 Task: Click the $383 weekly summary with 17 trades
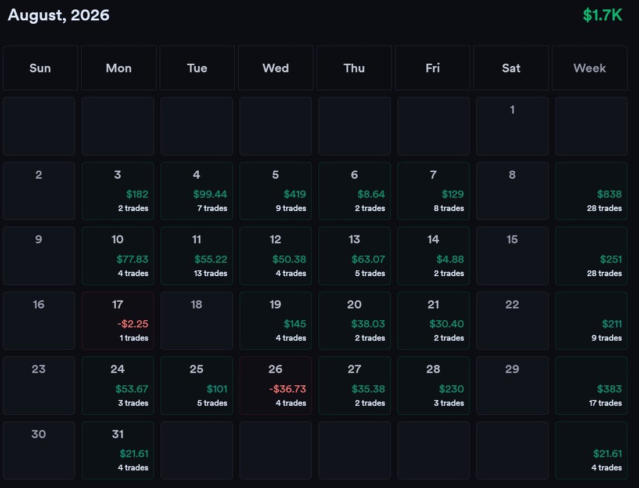[591, 385]
